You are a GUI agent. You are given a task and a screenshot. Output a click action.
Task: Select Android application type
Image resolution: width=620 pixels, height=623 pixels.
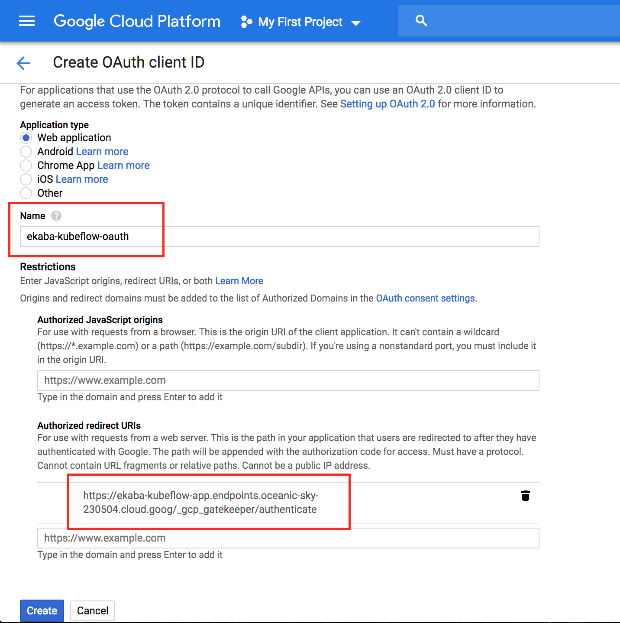point(26,152)
